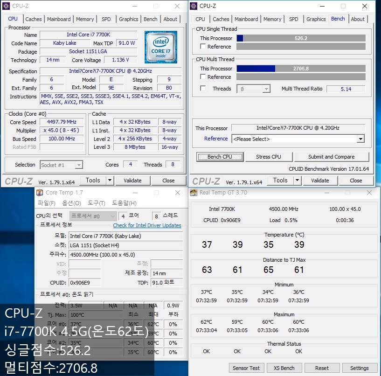Click Real Temp maximum 62°C reading
The width and height of the screenshot is (381, 376).
pyautogui.click(x=206, y=322)
